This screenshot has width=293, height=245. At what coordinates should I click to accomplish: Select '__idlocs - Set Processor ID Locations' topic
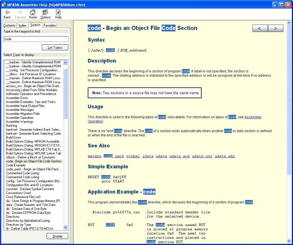pos(31,74)
